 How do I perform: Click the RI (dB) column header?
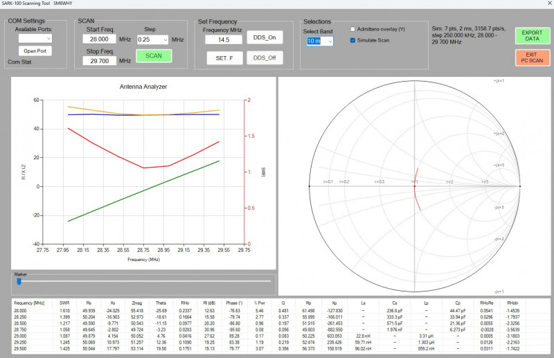(209, 303)
